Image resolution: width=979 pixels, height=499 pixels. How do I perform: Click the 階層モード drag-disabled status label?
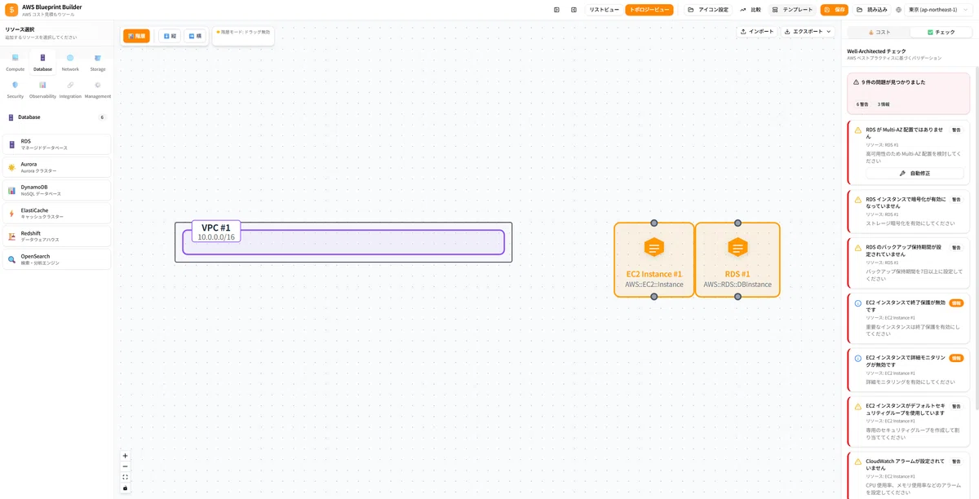pyautogui.click(x=243, y=32)
